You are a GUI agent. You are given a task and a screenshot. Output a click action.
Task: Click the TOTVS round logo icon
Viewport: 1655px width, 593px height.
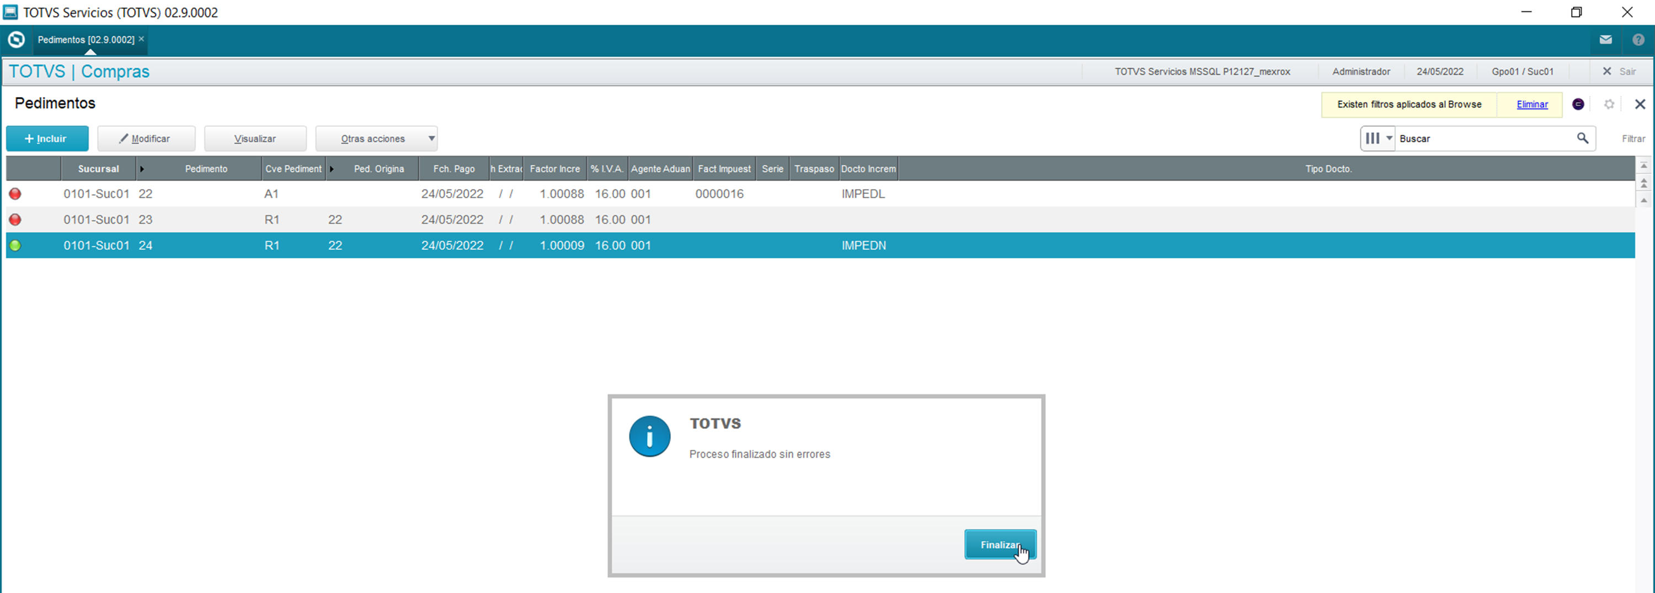pos(16,40)
